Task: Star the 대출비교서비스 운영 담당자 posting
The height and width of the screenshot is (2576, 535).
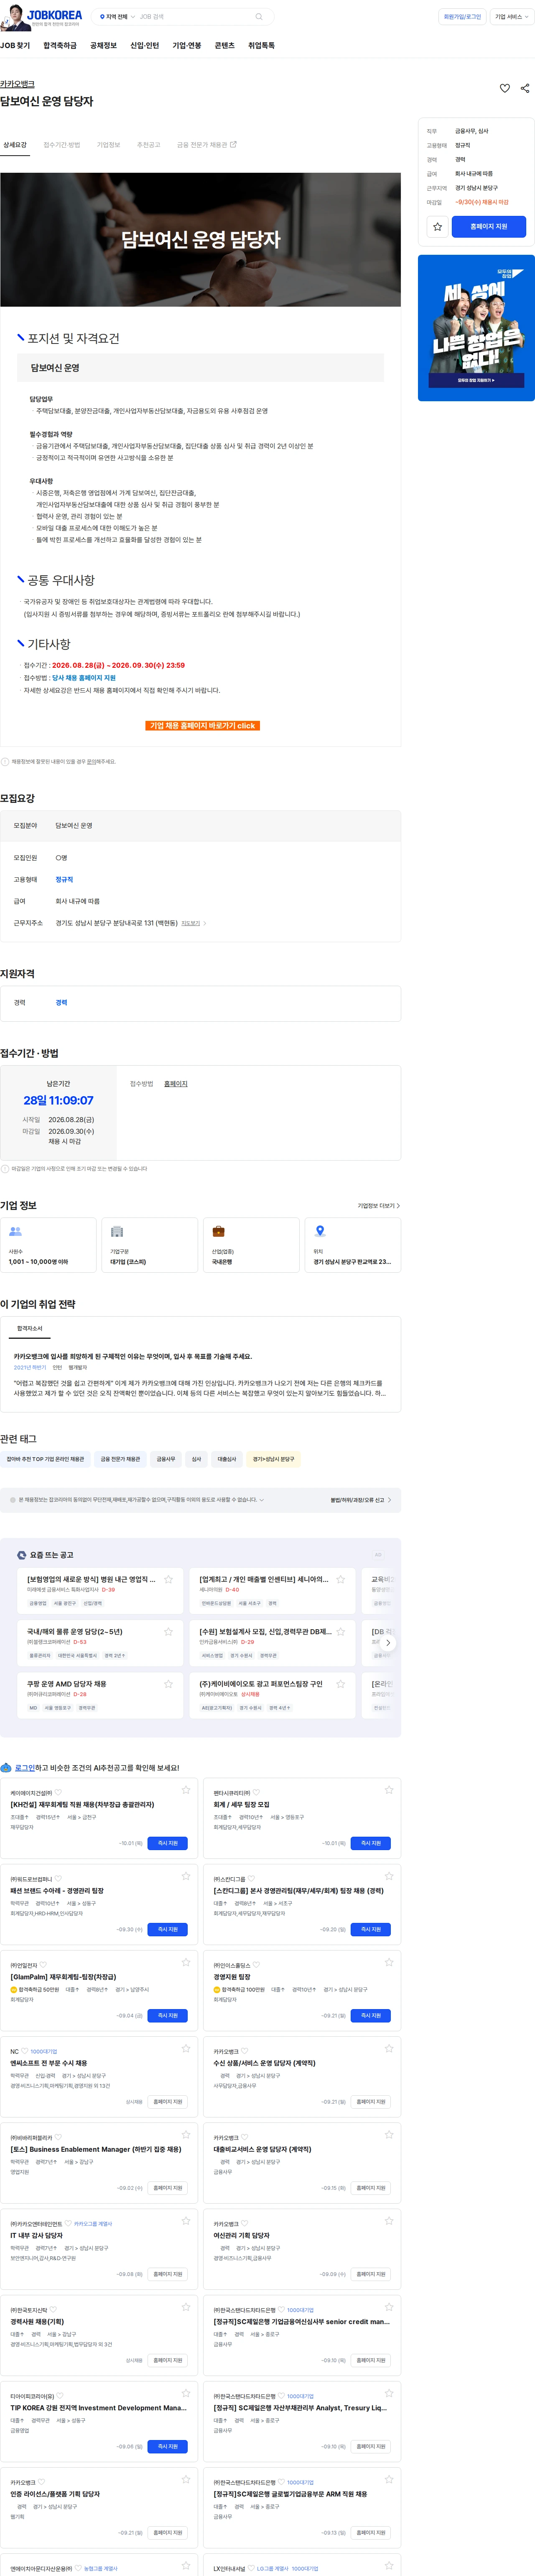Action: pos(389,2134)
